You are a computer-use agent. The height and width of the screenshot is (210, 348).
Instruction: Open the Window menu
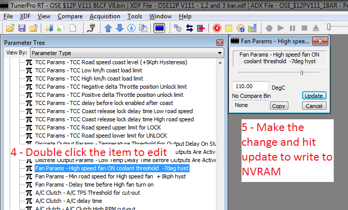[x=160, y=16]
